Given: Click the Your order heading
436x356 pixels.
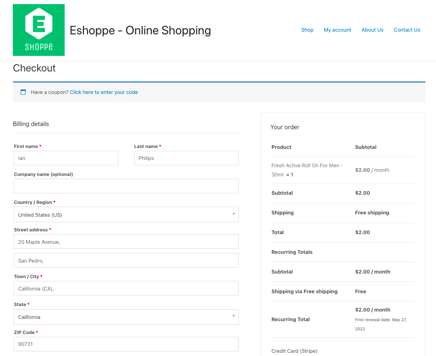Looking at the screenshot, I should click(285, 127).
